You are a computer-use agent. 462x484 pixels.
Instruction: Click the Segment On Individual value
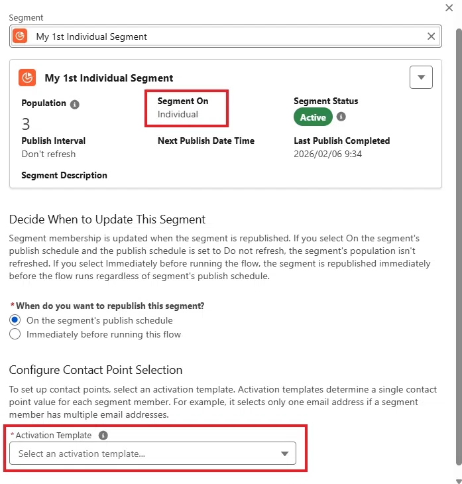pyautogui.click(x=178, y=114)
